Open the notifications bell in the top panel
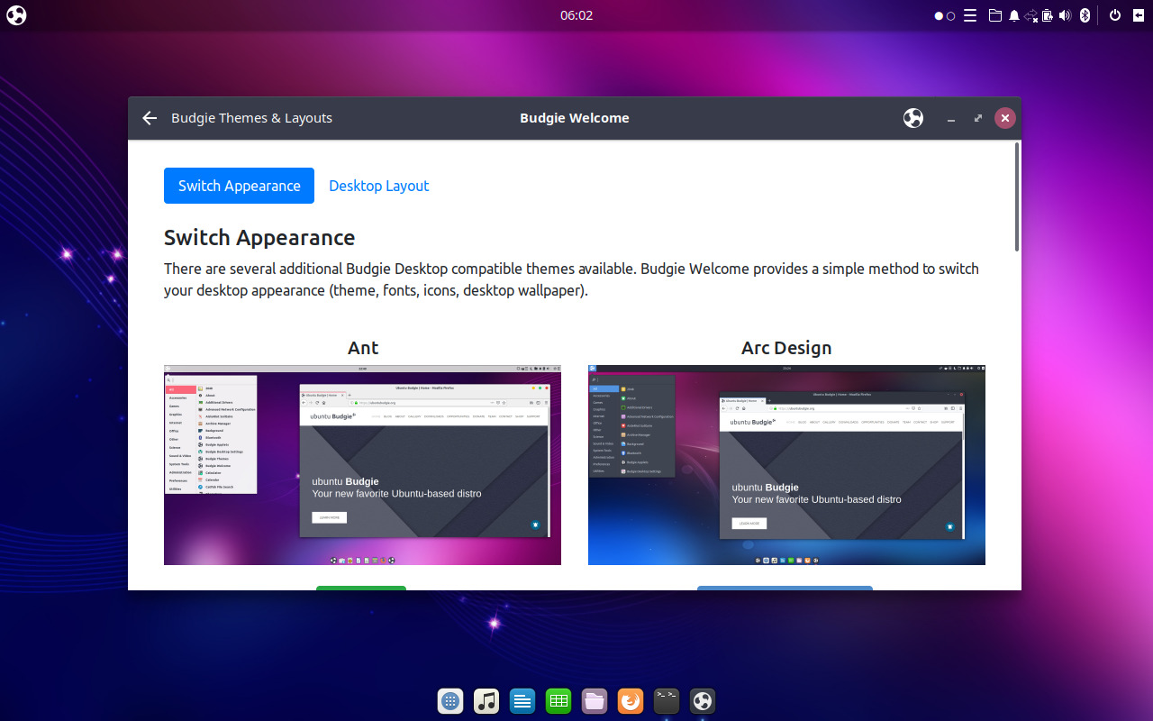 pos(1015,15)
